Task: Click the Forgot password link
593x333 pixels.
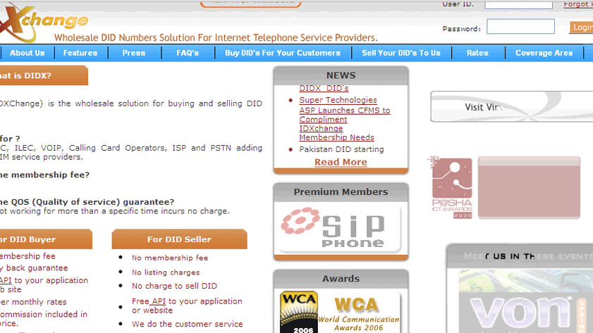Action: click(x=578, y=4)
